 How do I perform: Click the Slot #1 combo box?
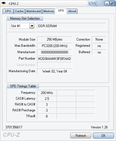(22, 26)
